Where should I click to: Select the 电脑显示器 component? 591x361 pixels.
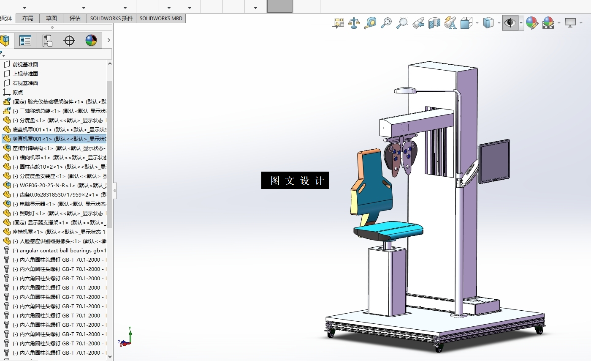click(54, 204)
